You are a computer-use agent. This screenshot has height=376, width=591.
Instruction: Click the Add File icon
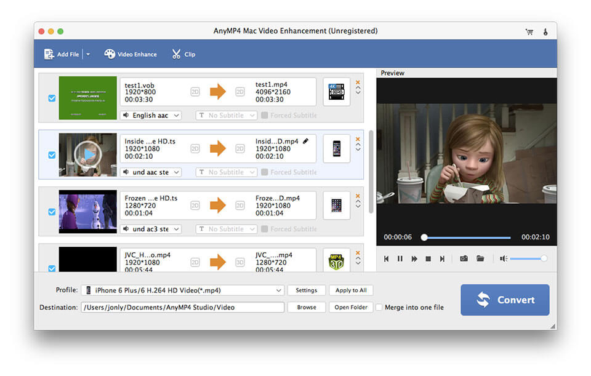(x=49, y=54)
